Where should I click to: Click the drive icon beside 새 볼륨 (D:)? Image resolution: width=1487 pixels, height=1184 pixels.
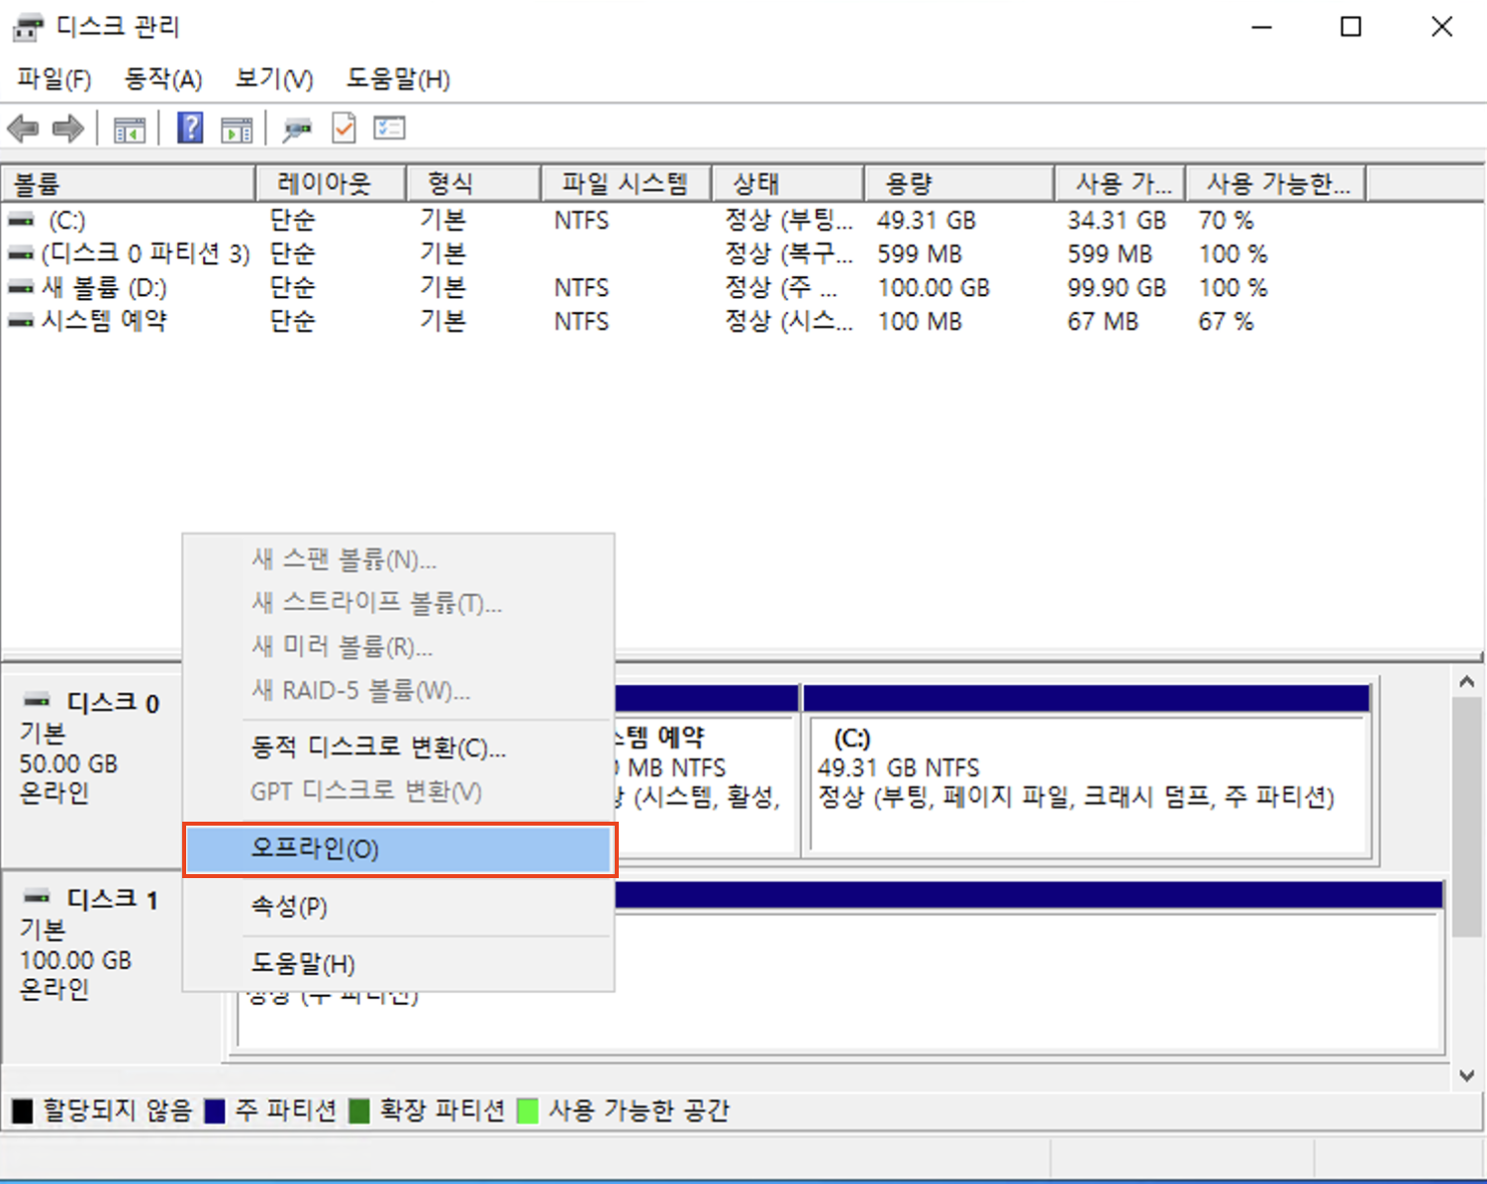tap(21, 288)
